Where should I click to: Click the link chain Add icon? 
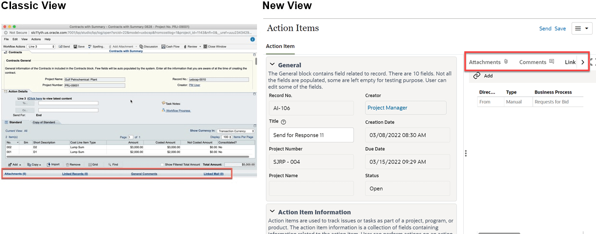[477, 76]
